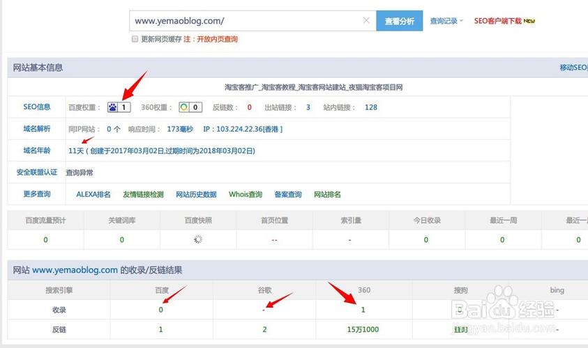Select the 网站历史数据 link

click(x=196, y=194)
